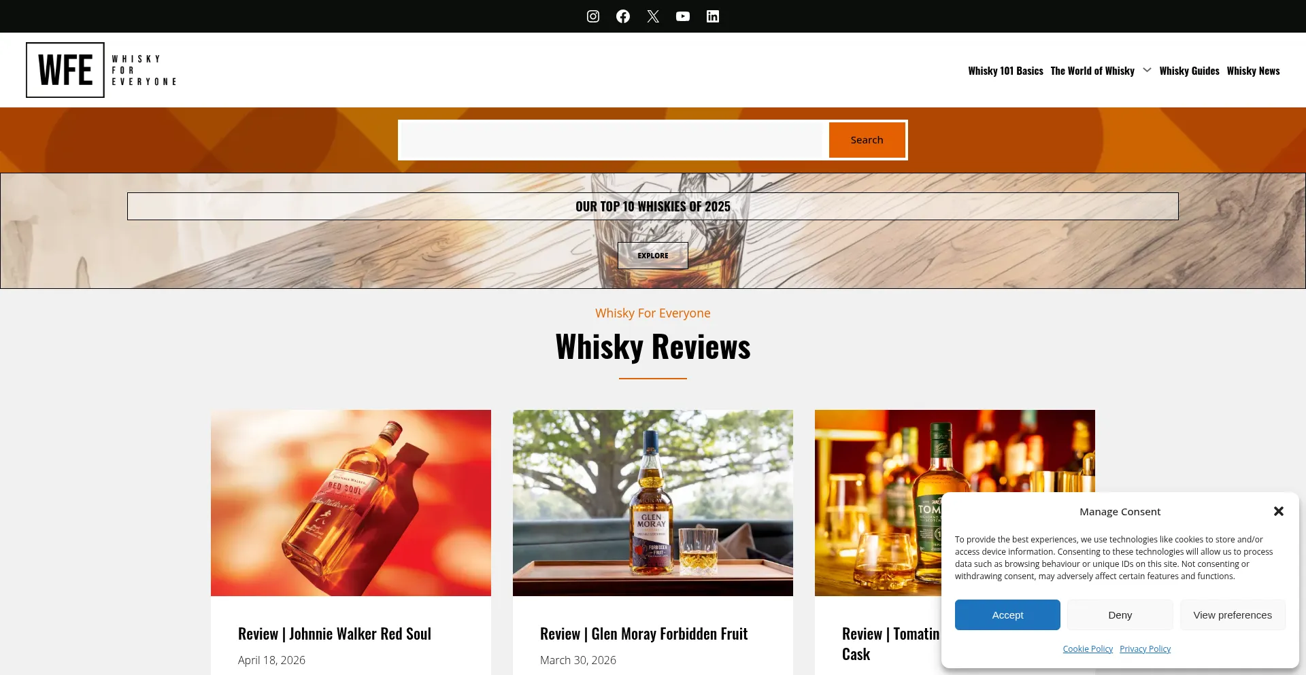Click the April 18, 2026 date text
The image size is (1306, 675).
point(271,660)
